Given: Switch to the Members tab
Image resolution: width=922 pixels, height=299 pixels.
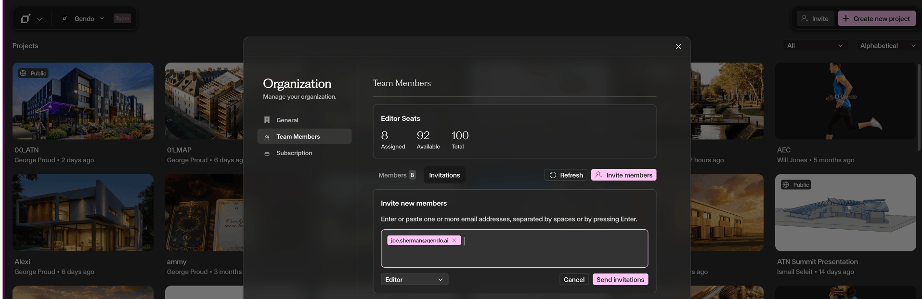Looking at the screenshot, I should pyautogui.click(x=397, y=175).
